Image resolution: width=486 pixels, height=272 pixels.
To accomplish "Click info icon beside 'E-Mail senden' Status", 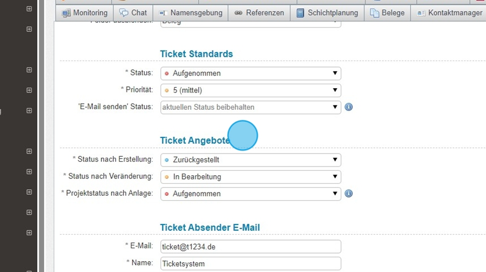I will coord(349,107).
